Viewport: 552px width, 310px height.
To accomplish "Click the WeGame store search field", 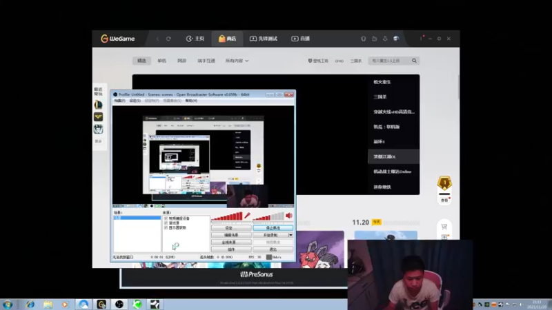I will click(389, 61).
